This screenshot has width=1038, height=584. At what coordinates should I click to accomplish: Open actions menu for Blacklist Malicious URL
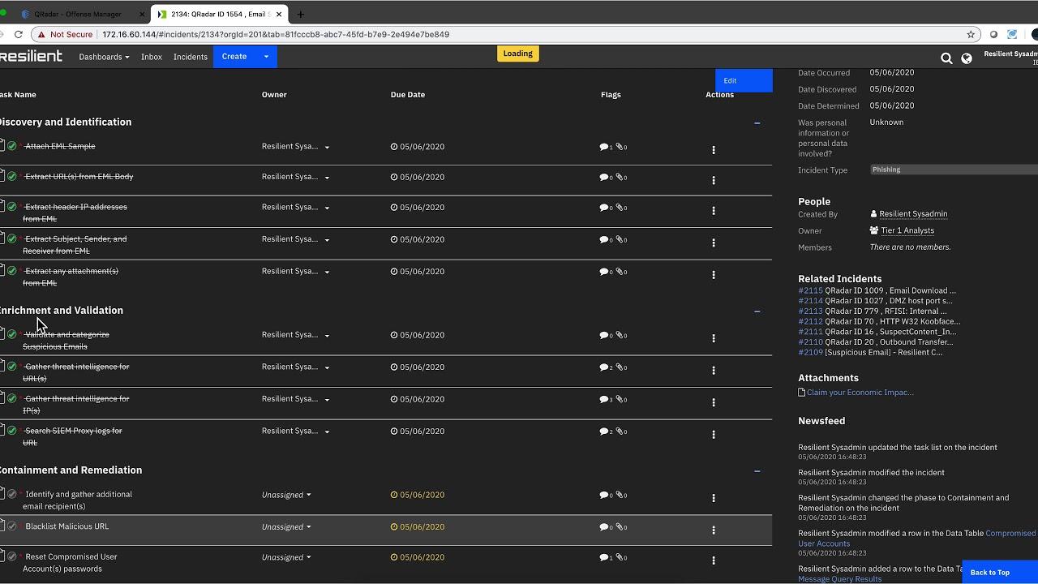(x=714, y=530)
